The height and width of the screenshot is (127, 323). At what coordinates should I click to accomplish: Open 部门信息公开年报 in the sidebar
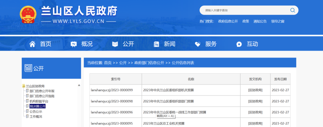pyautogui.click(x=42, y=91)
